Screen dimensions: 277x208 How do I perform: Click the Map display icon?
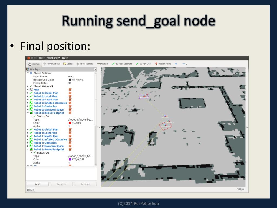coord(31,90)
